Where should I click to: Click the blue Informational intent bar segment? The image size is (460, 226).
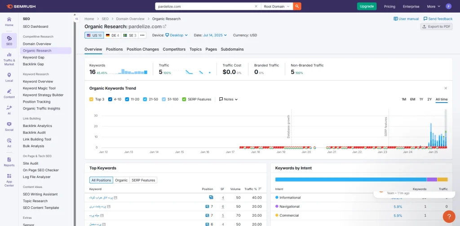point(351,179)
